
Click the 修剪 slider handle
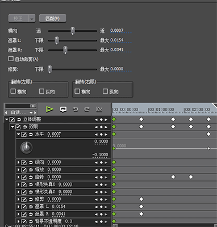tap(49, 69)
